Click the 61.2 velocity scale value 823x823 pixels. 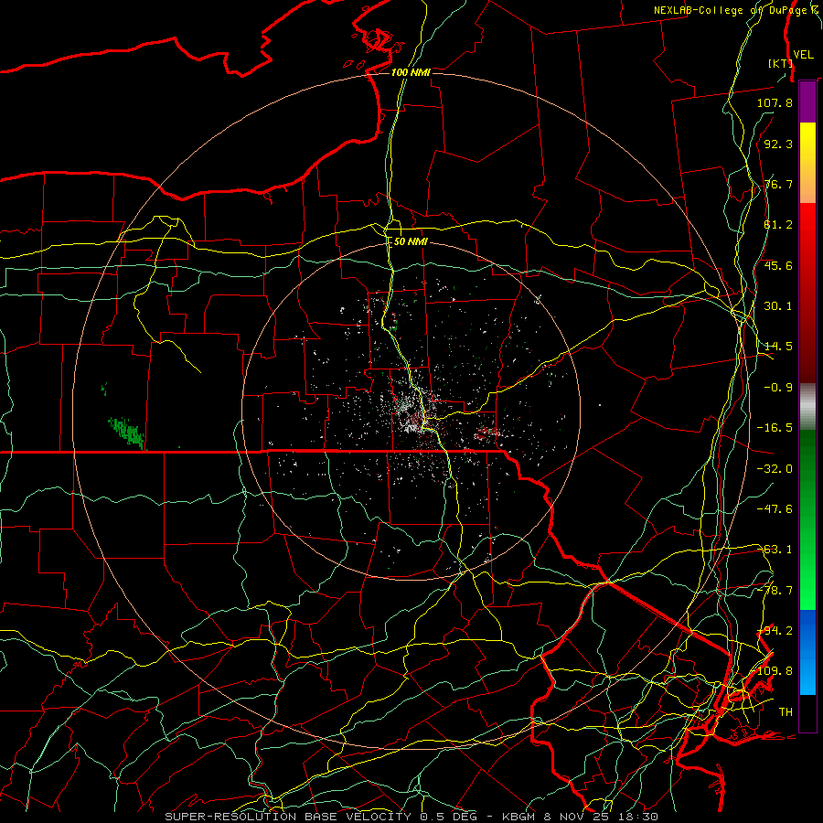pyautogui.click(x=778, y=225)
